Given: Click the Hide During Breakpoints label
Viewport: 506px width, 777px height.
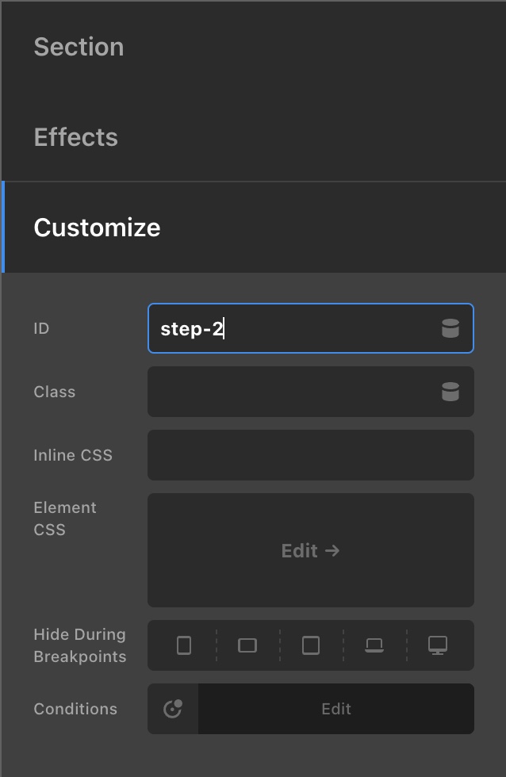Looking at the screenshot, I should [80, 645].
